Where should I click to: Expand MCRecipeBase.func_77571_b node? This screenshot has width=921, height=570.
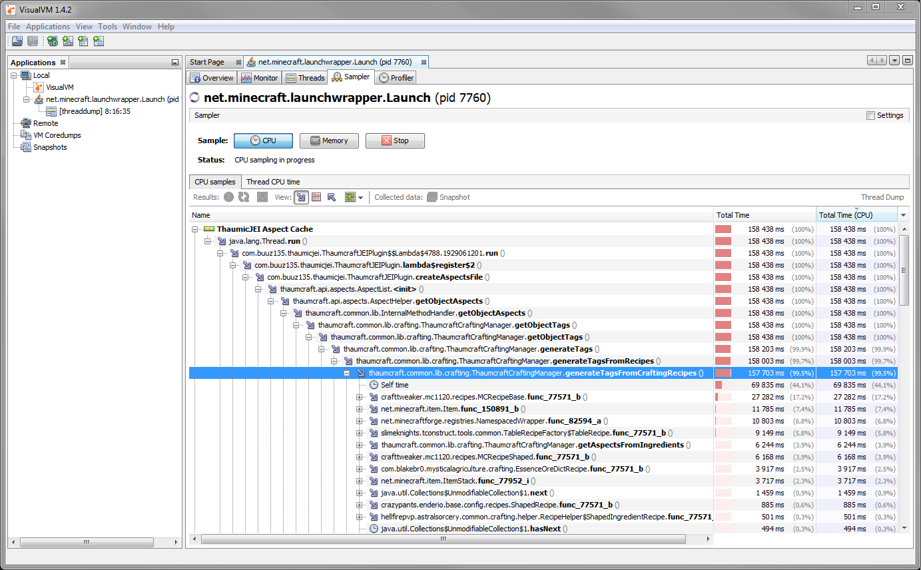pos(360,397)
